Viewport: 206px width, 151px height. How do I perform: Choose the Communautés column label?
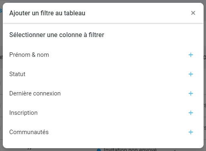(29, 132)
